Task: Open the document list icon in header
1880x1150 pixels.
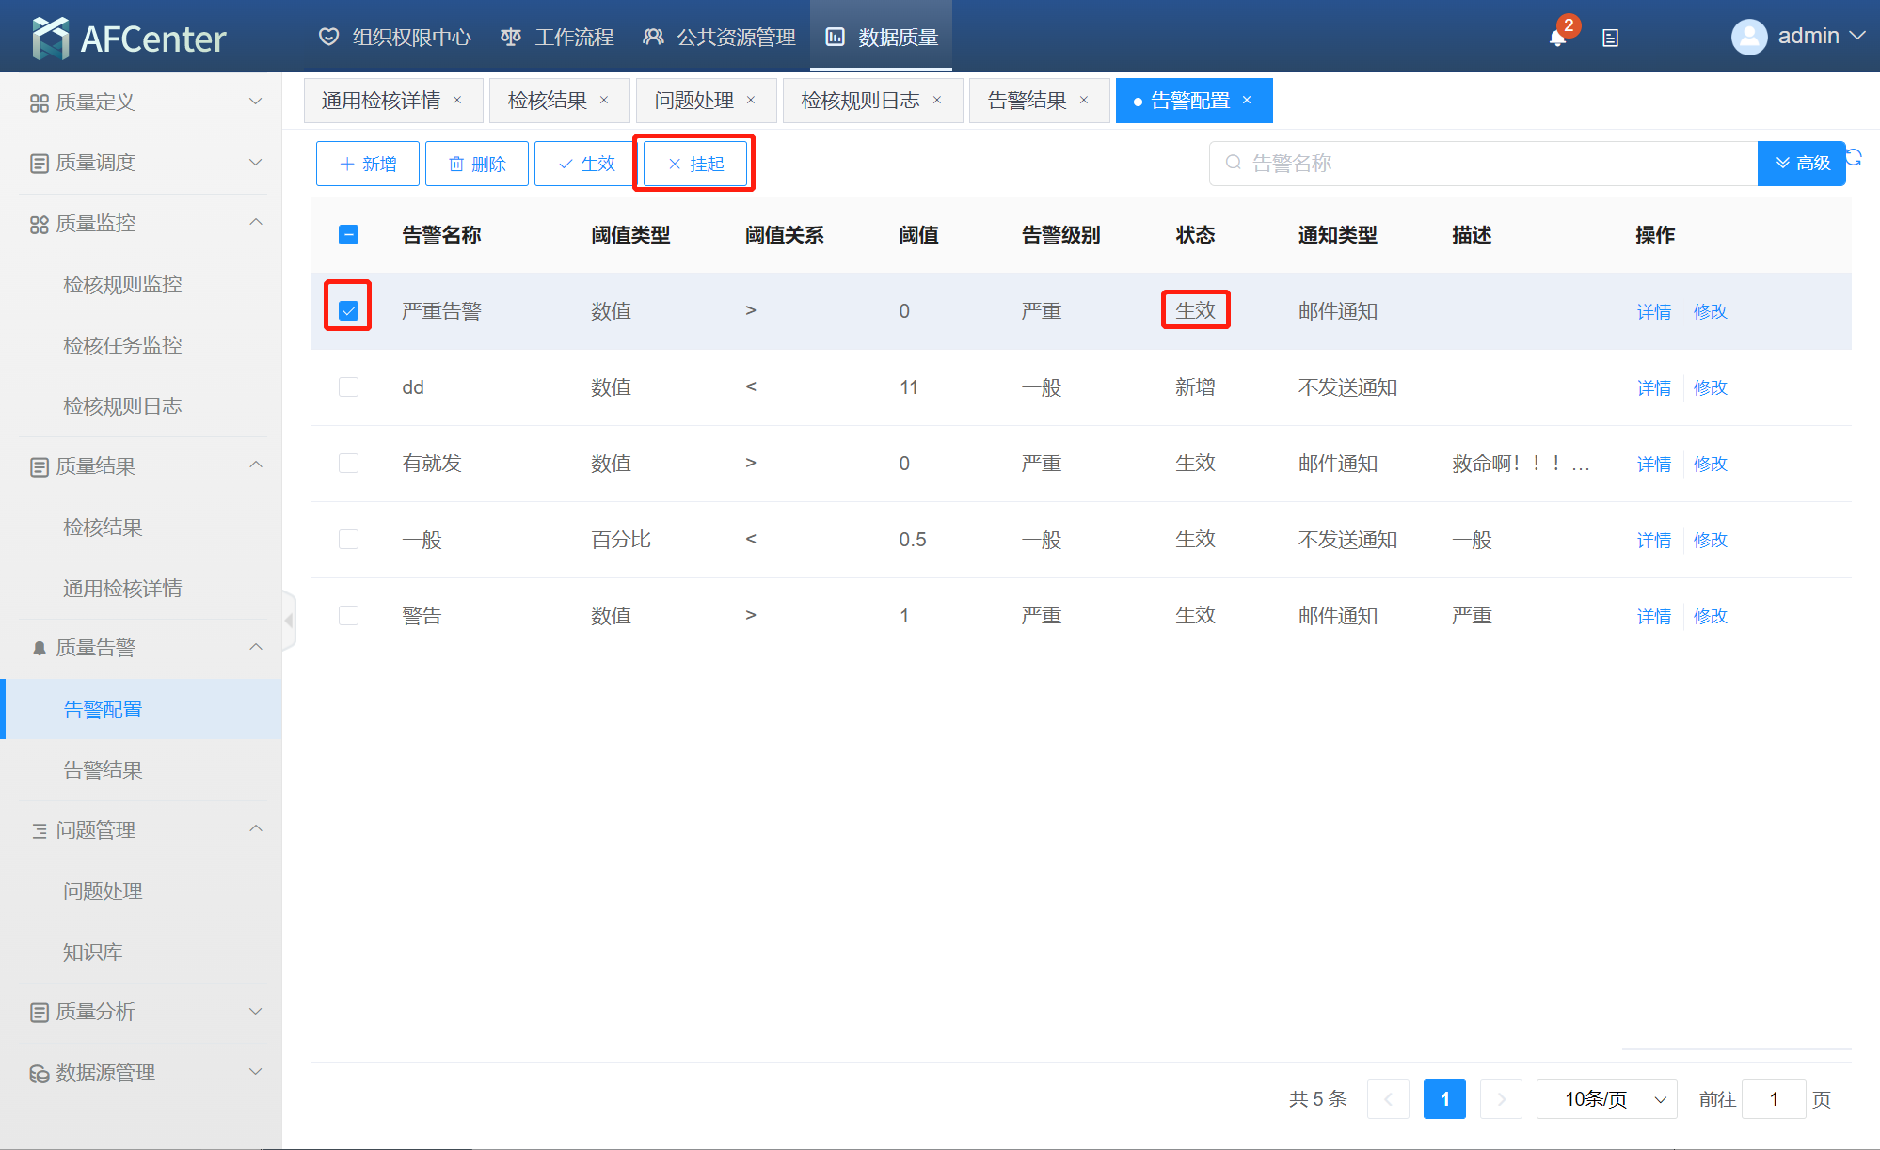Action: [x=1610, y=38]
